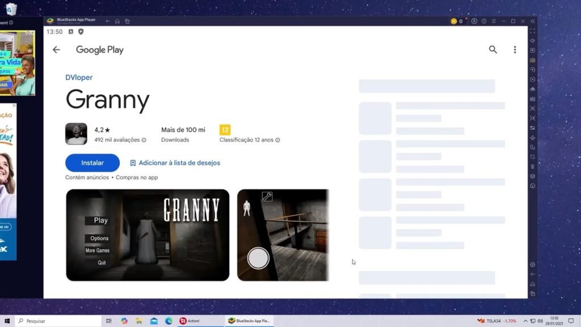Open File Explorer from the taskbar
The image size is (581, 327).
[139, 321]
